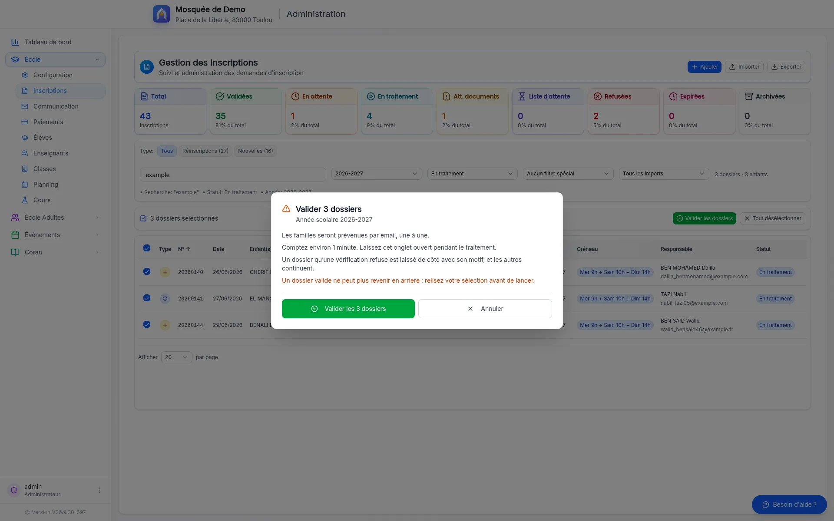Click the Configuration gear icon
Image resolution: width=834 pixels, height=521 pixels.
(x=25, y=75)
